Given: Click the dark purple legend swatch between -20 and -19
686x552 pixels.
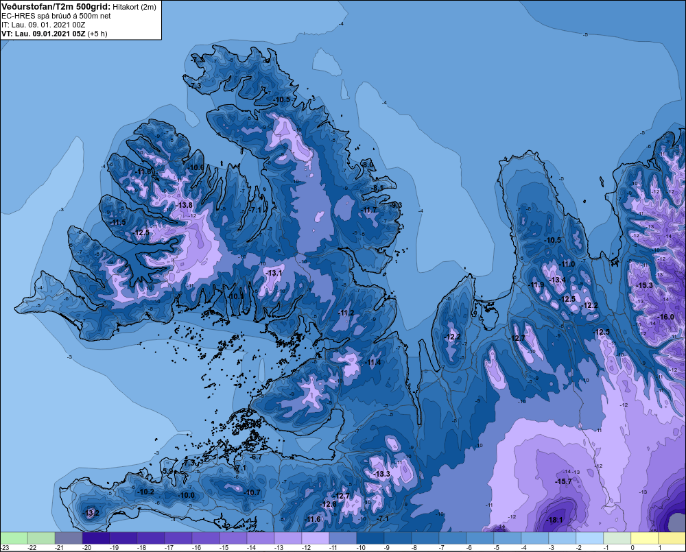Looking at the screenshot, I should pyautogui.click(x=96, y=538).
